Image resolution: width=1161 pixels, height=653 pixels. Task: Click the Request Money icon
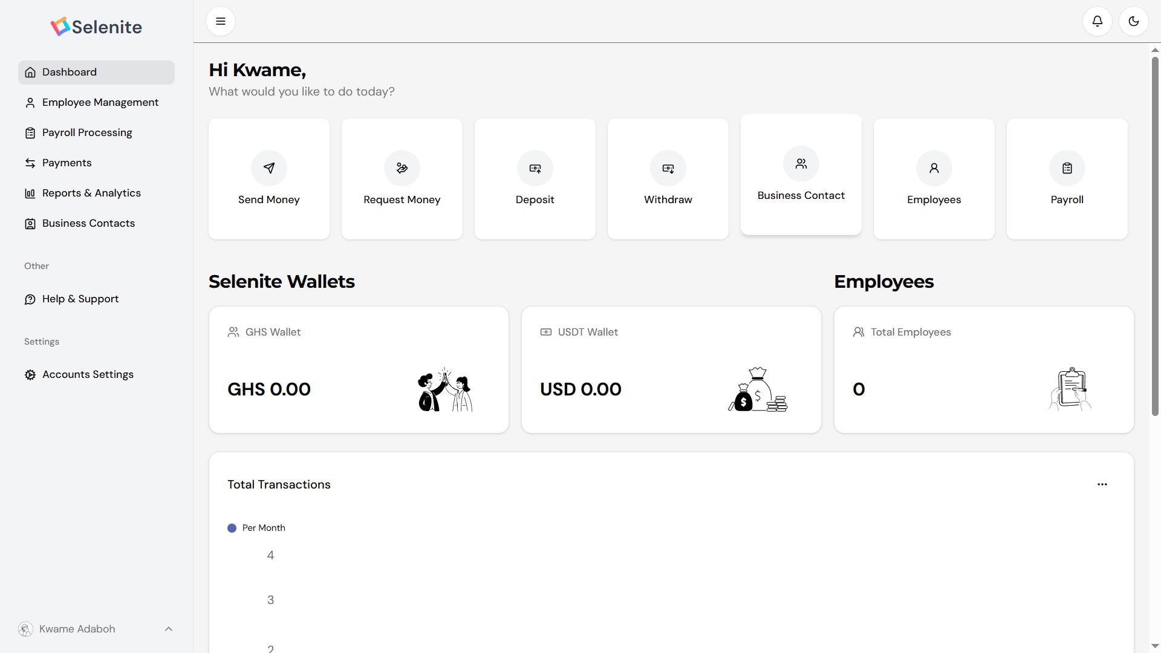402,168
